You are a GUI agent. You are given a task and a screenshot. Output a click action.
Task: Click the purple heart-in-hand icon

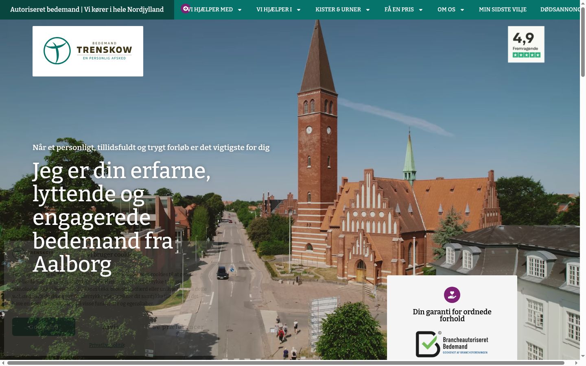point(452,295)
